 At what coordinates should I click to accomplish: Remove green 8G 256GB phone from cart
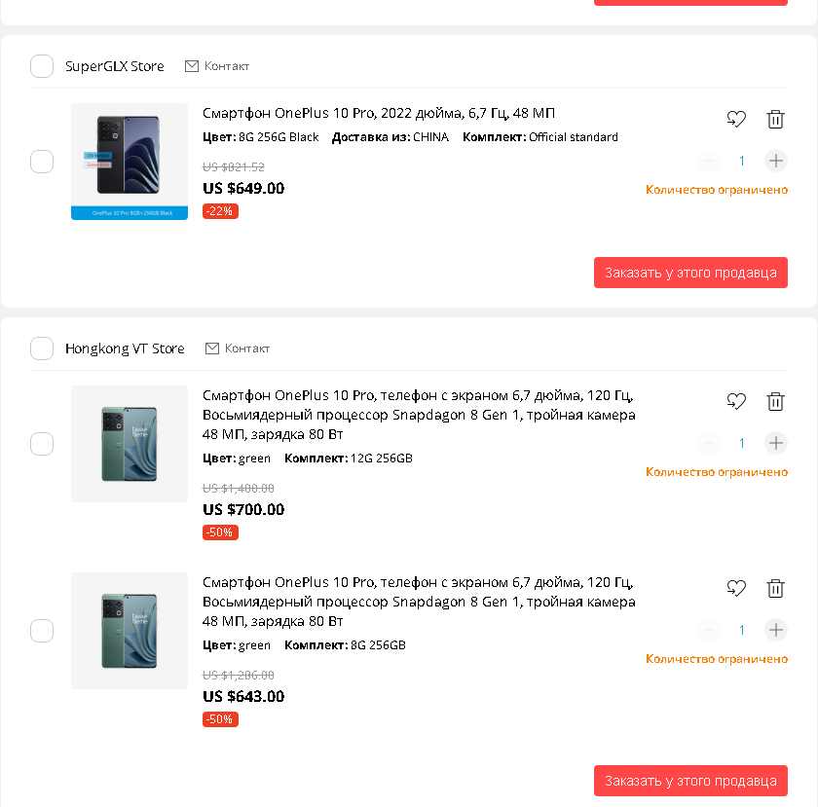pos(775,588)
